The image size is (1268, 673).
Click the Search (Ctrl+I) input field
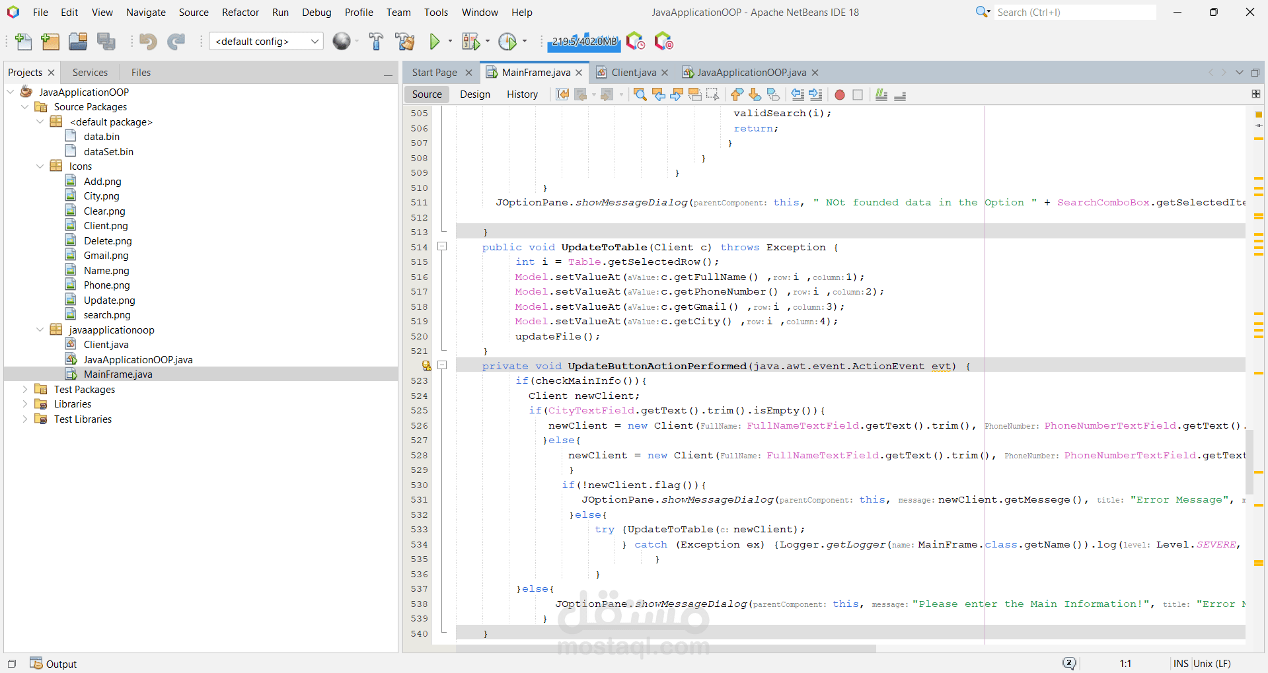pos(1074,13)
